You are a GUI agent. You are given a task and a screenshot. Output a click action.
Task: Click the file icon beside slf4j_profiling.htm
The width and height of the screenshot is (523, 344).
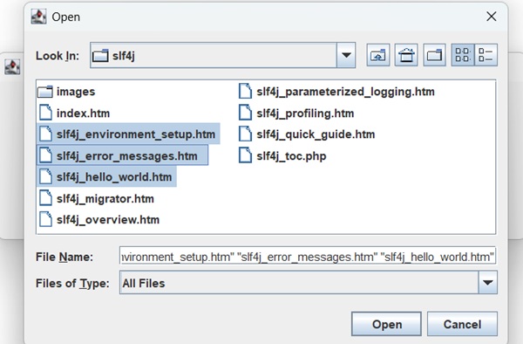pos(245,113)
